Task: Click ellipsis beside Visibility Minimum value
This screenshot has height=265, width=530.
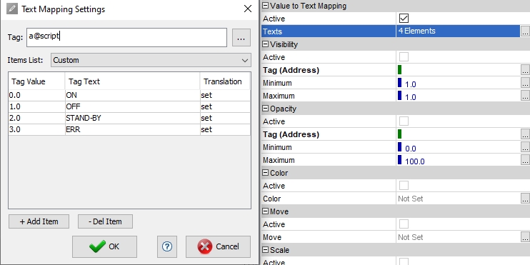Action: (x=525, y=83)
